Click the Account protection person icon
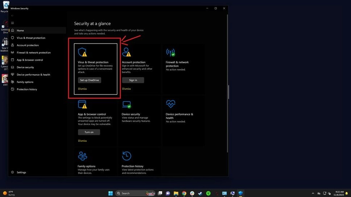The image size is (351, 197). 126,52
